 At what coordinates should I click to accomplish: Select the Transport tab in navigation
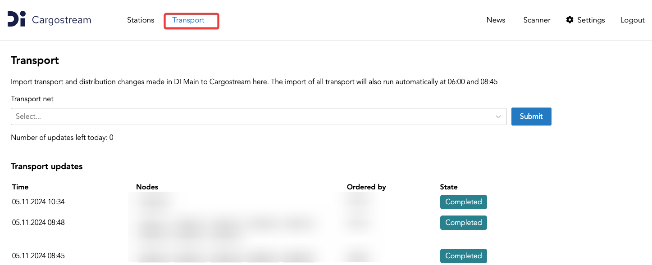(188, 20)
